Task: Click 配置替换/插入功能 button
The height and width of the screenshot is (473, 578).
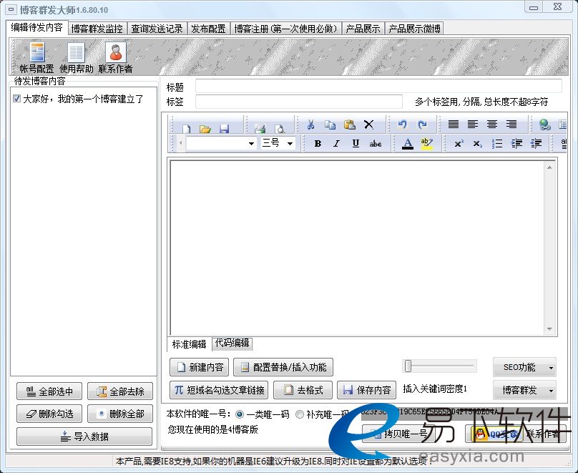Action: click(x=283, y=367)
